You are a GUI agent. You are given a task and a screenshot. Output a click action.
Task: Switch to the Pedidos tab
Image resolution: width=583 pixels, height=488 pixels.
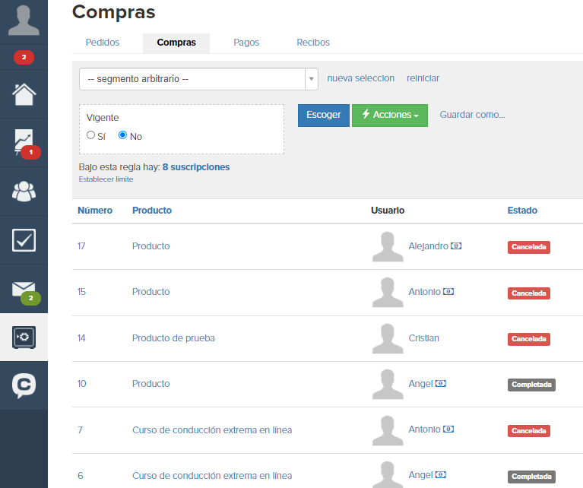[103, 43]
